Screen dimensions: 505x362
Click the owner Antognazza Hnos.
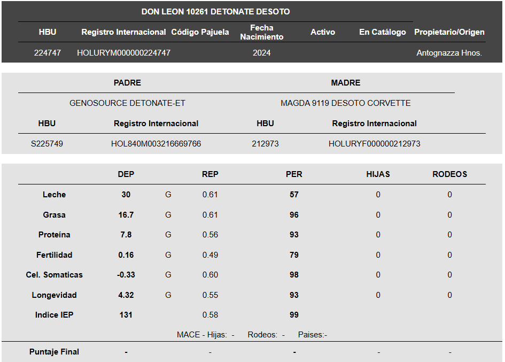(449, 53)
